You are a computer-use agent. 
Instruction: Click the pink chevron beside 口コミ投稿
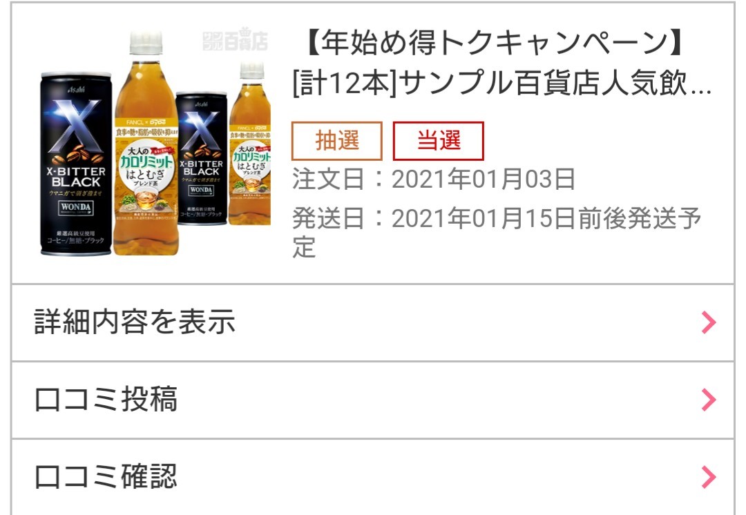click(x=709, y=400)
